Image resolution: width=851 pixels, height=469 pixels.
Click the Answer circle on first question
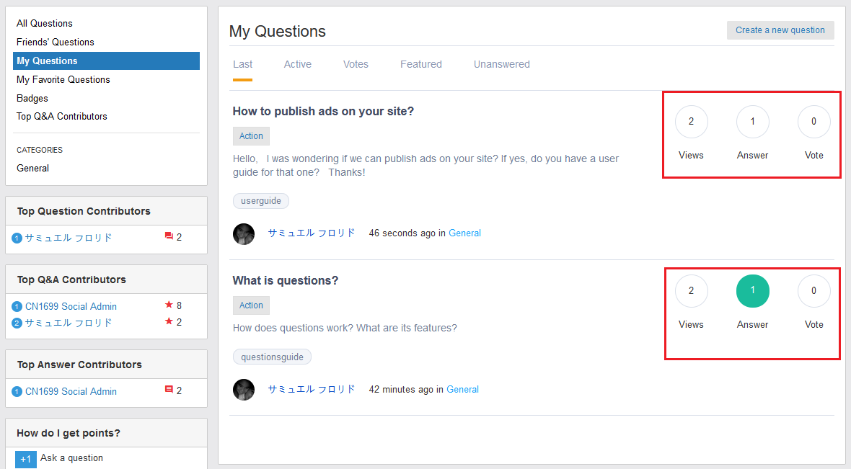click(x=752, y=122)
